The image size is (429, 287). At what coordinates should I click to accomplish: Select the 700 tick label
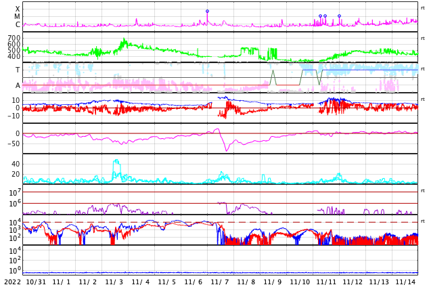point(14,38)
